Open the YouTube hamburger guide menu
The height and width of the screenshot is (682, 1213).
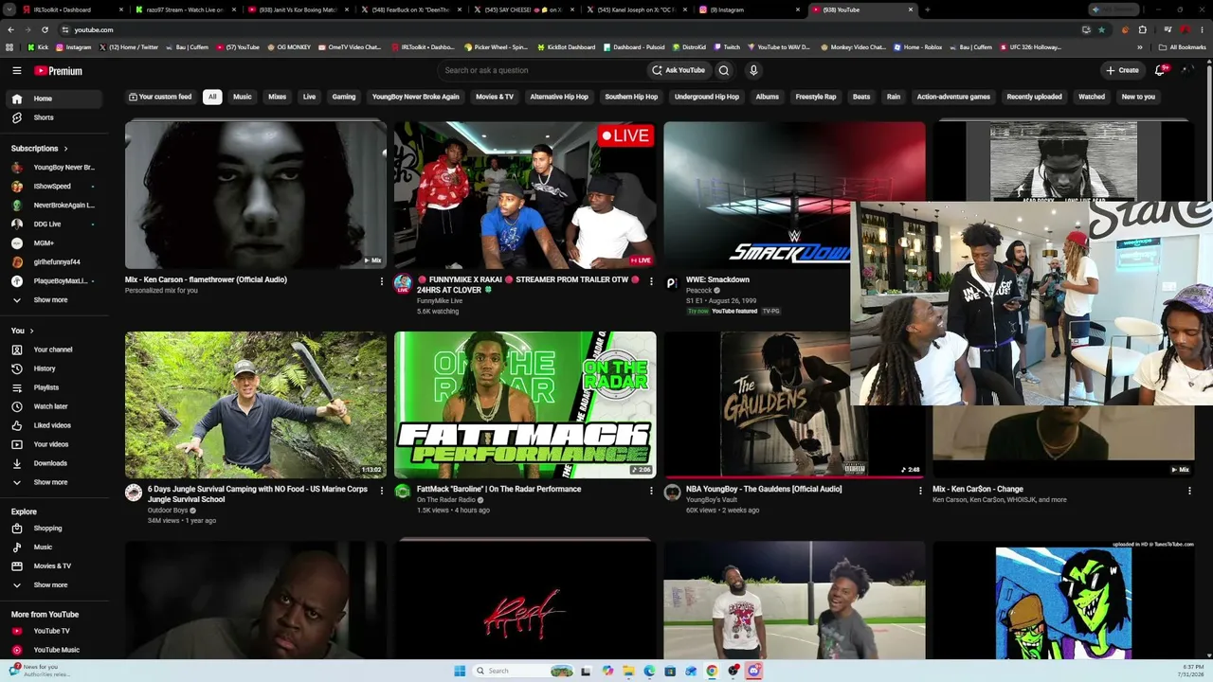click(17, 70)
